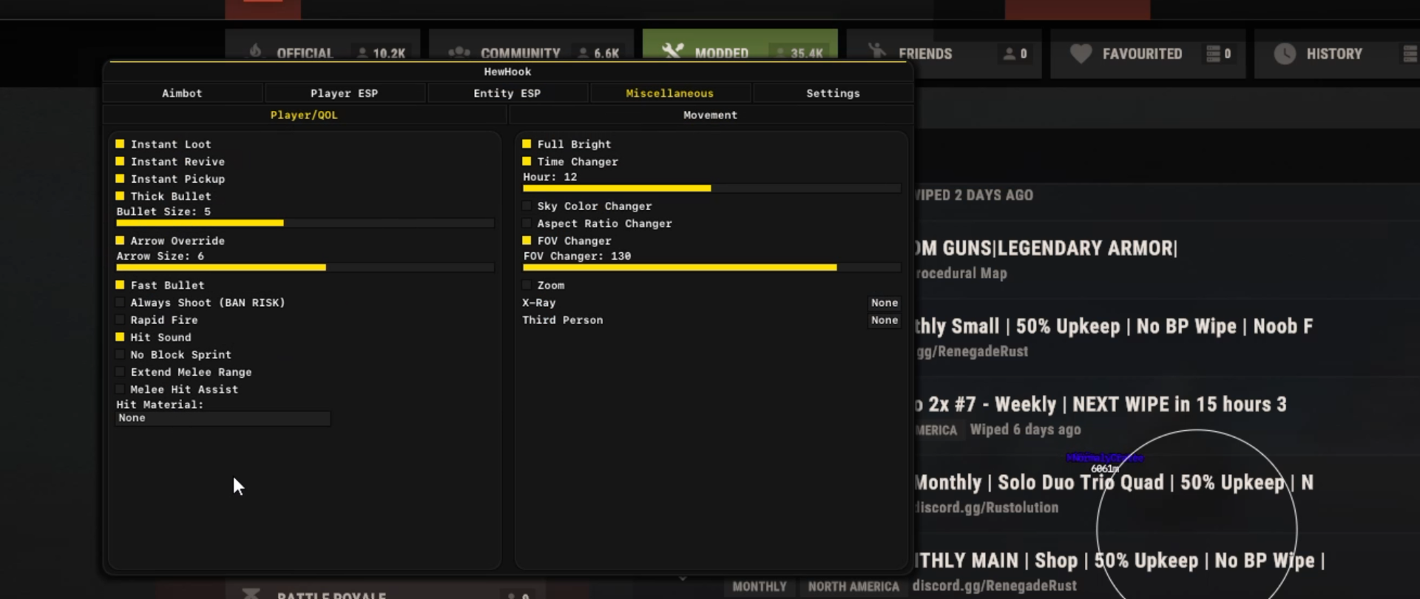Click the MONTHLY server tag
This screenshot has height=599, width=1420.
pos(760,586)
